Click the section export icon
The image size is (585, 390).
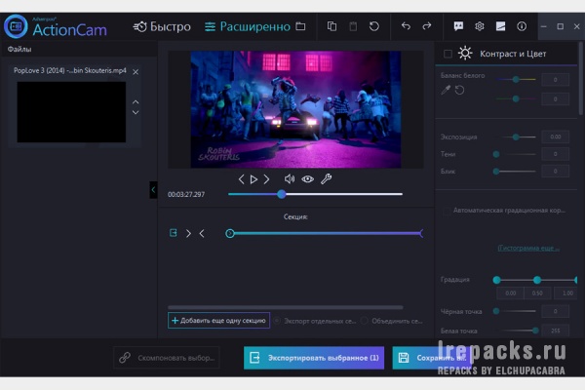pos(174,233)
